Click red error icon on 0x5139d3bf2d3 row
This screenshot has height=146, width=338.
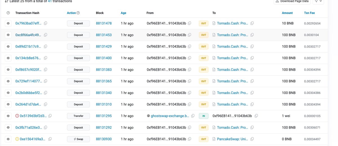pyautogui.click(x=17, y=116)
